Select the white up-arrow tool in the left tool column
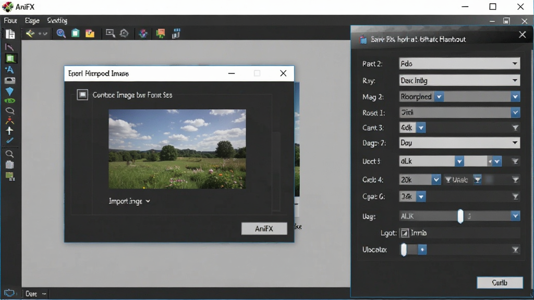The width and height of the screenshot is (534, 300). [x=9, y=131]
